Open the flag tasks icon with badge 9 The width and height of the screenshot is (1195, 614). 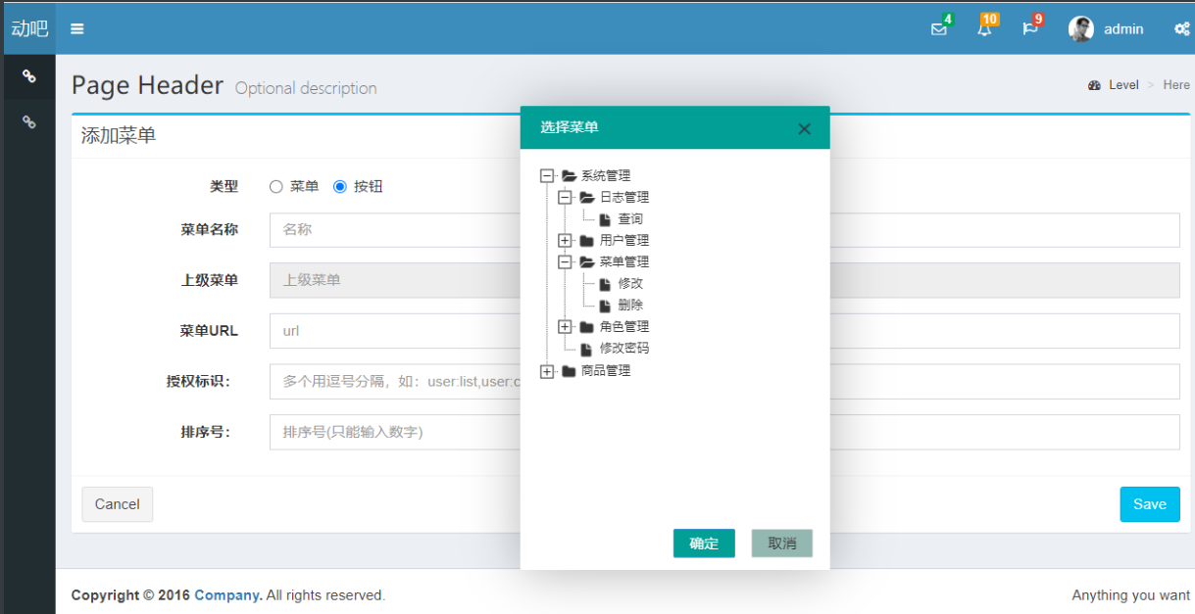(1029, 29)
